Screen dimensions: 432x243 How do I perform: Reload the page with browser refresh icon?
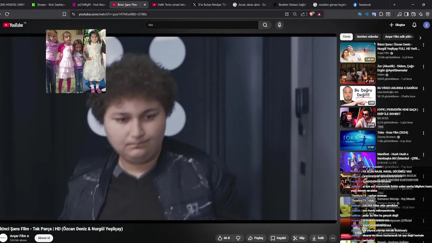click(x=7, y=14)
